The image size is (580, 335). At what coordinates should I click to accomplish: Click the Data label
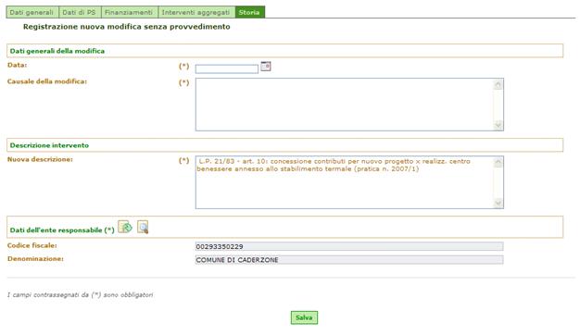click(x=17, y=65)
